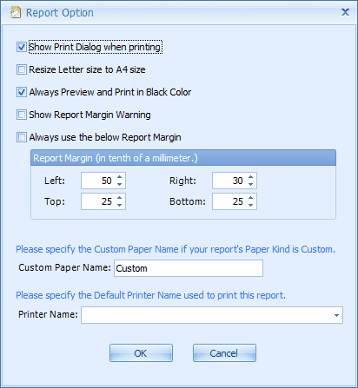Dismiss dialog with the Cancel button
The width and height of the screenshot is (358, 388).
pos(224,353)
